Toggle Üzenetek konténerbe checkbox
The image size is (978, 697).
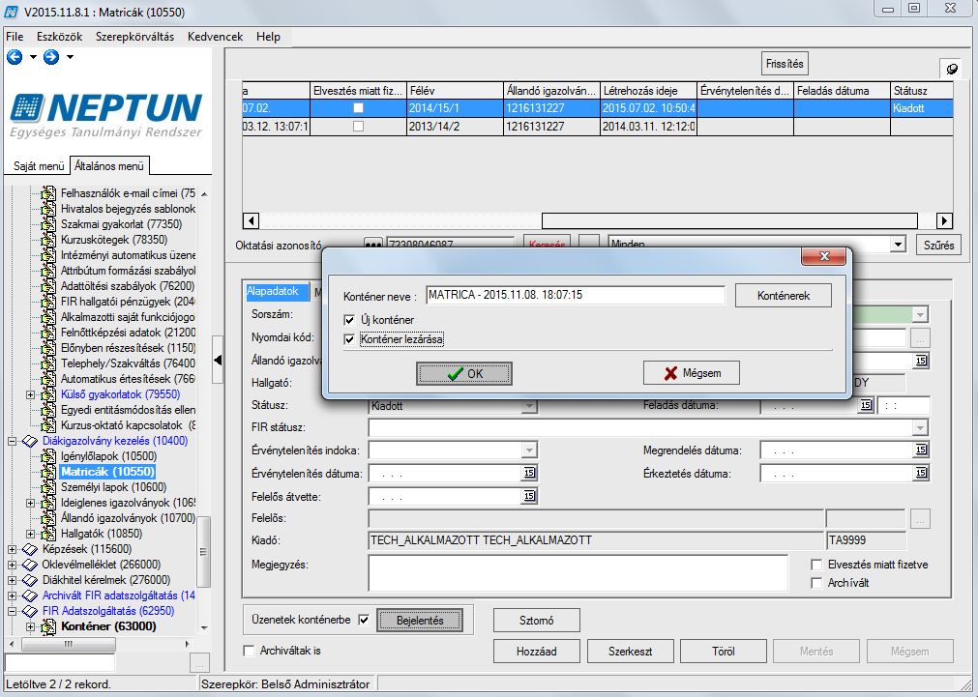pos(365,621)
